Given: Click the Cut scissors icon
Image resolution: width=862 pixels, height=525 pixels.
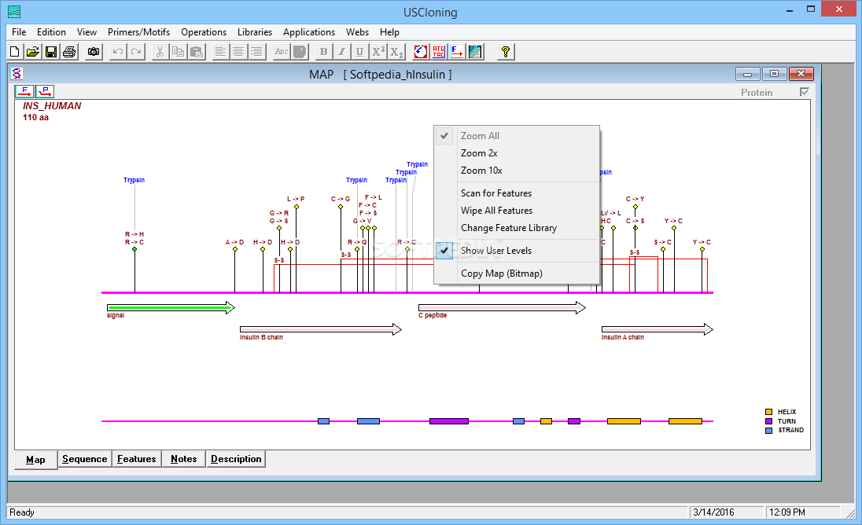Looking at the screenshot, I should tap(160, 52).
